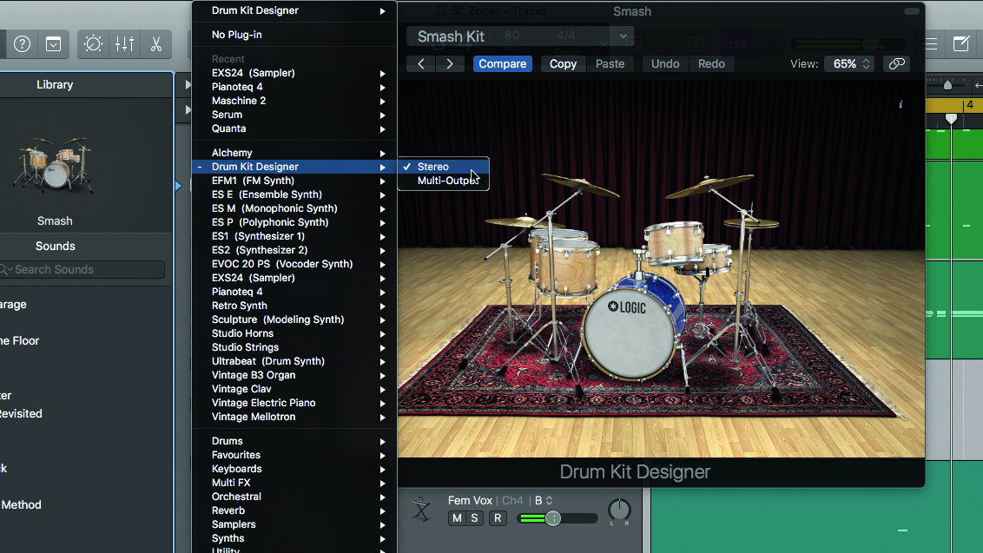The width and height of the screenshot is (983, 553).
Task: Click the Smash drum kit thumbnail in Library
Action: (55, 164)
